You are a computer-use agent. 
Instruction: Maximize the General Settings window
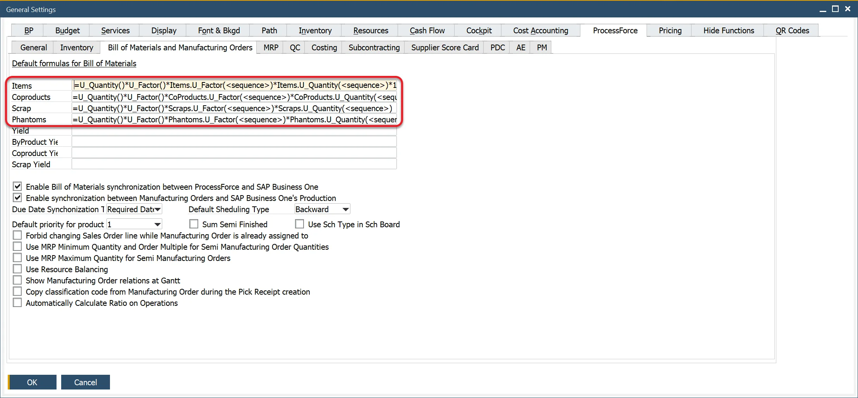click(835, 9)
